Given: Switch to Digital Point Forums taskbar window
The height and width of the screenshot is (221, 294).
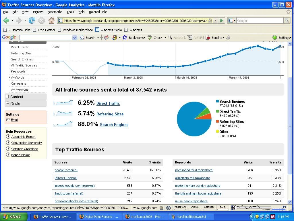Looking at the screenshot, I should 99,217.
